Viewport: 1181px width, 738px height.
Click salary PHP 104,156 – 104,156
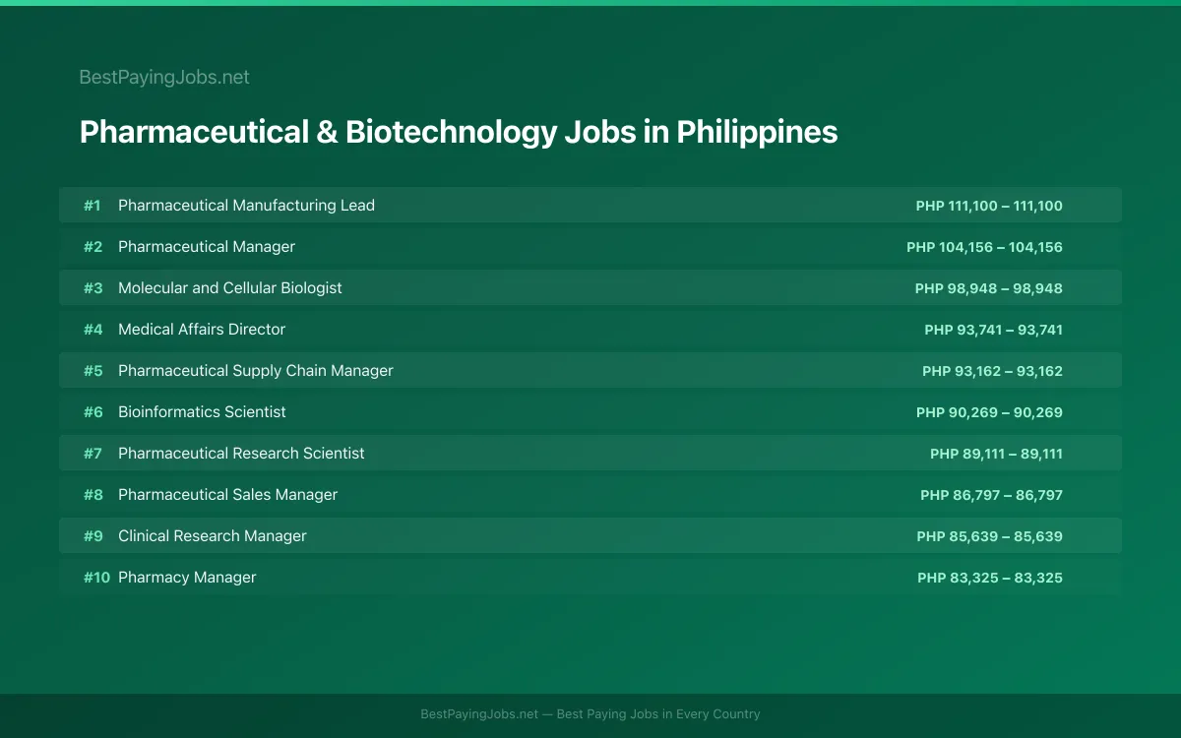pyautogui.click(x=984, y=247)
